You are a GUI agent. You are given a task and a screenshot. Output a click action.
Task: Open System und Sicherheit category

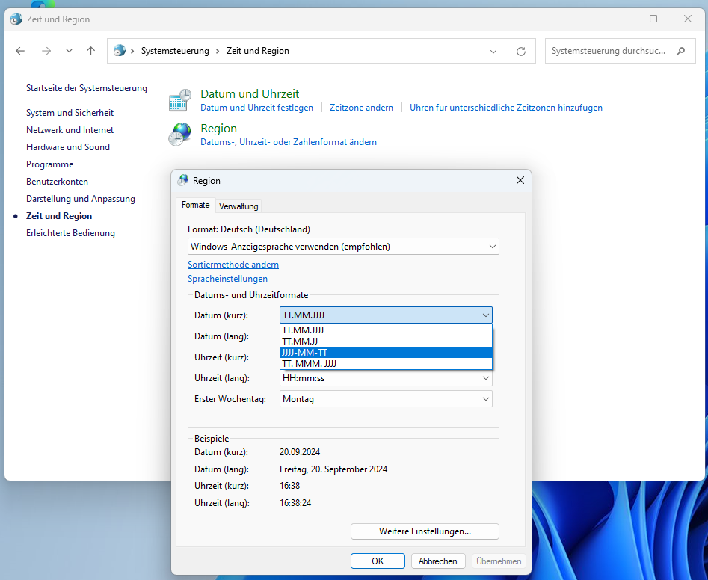(x=70, y=113)
